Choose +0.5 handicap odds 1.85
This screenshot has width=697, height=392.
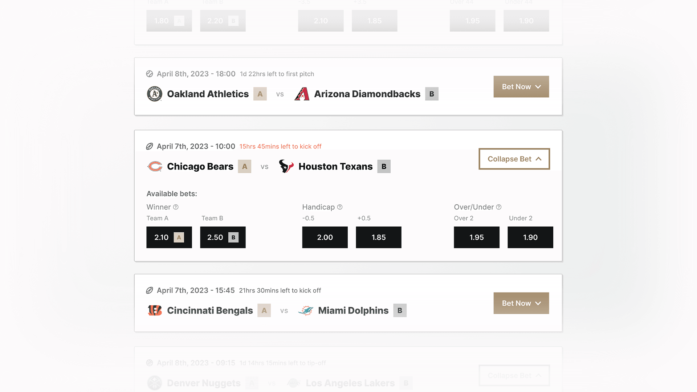(x=378, y=237)
